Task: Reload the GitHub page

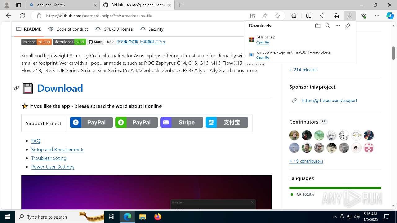Action: (22, 16)
